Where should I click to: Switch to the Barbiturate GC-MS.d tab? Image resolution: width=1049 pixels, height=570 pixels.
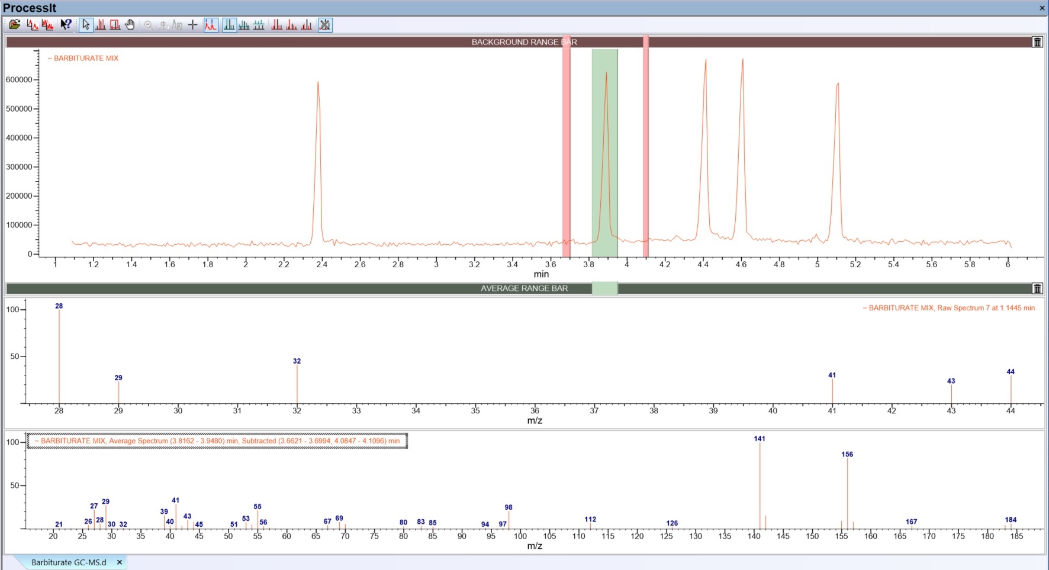click(69, 562)
